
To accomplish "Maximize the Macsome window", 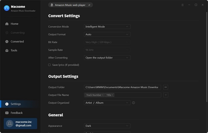I will click(x=196, y=5).
